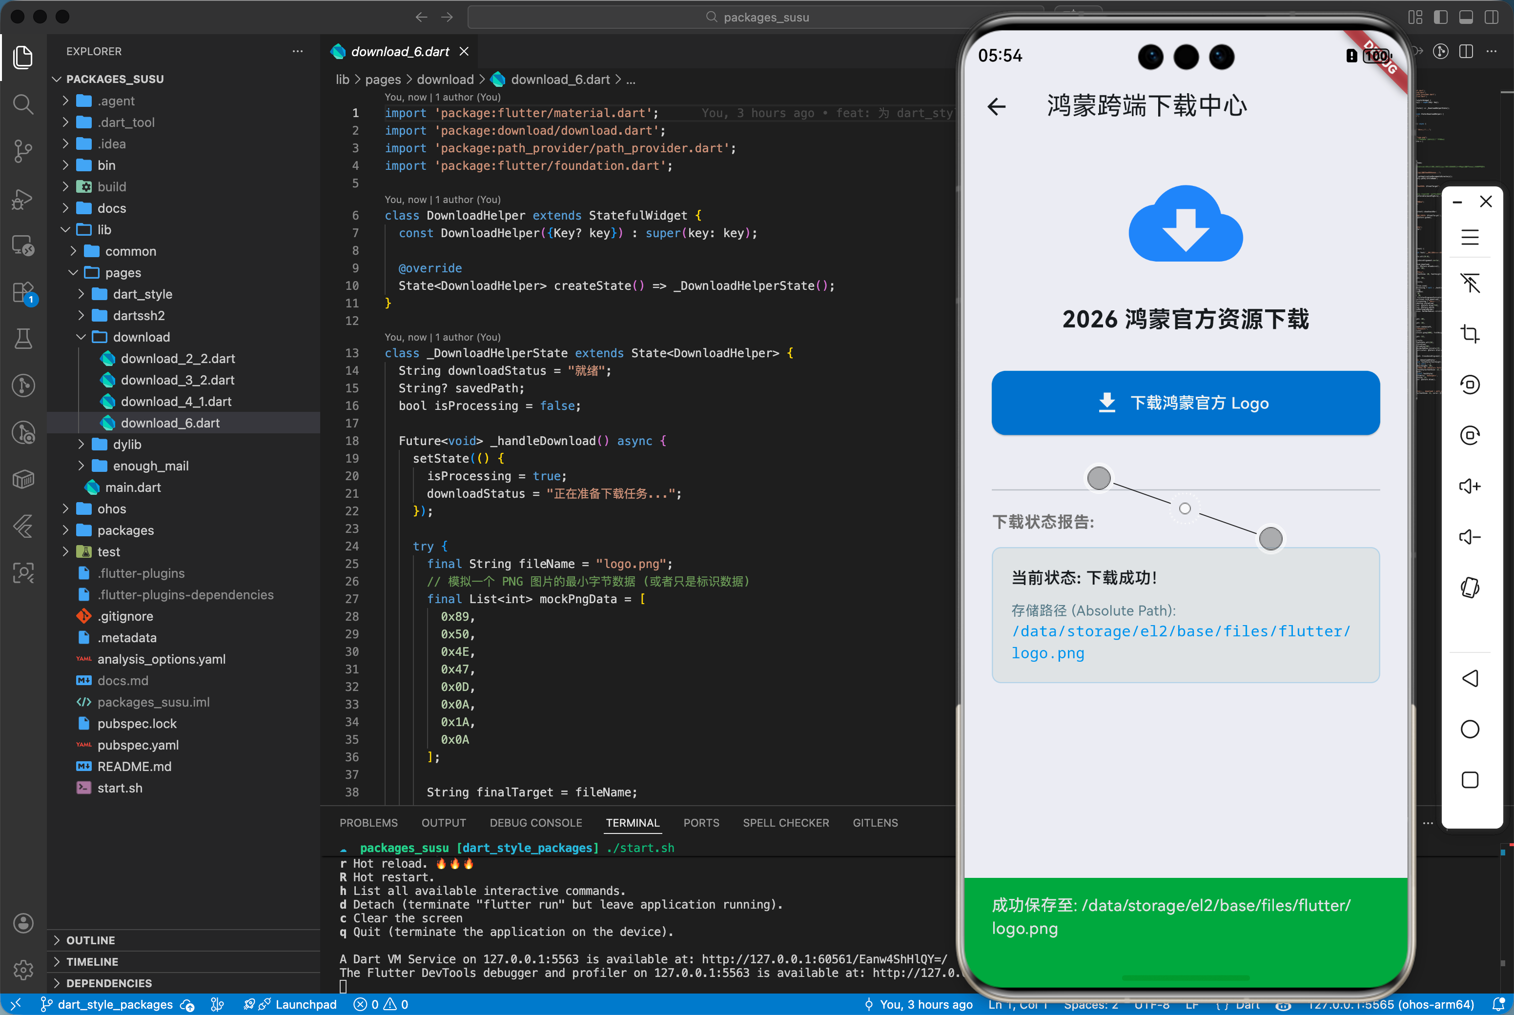Collapse the download folder

tap(141, 337)
